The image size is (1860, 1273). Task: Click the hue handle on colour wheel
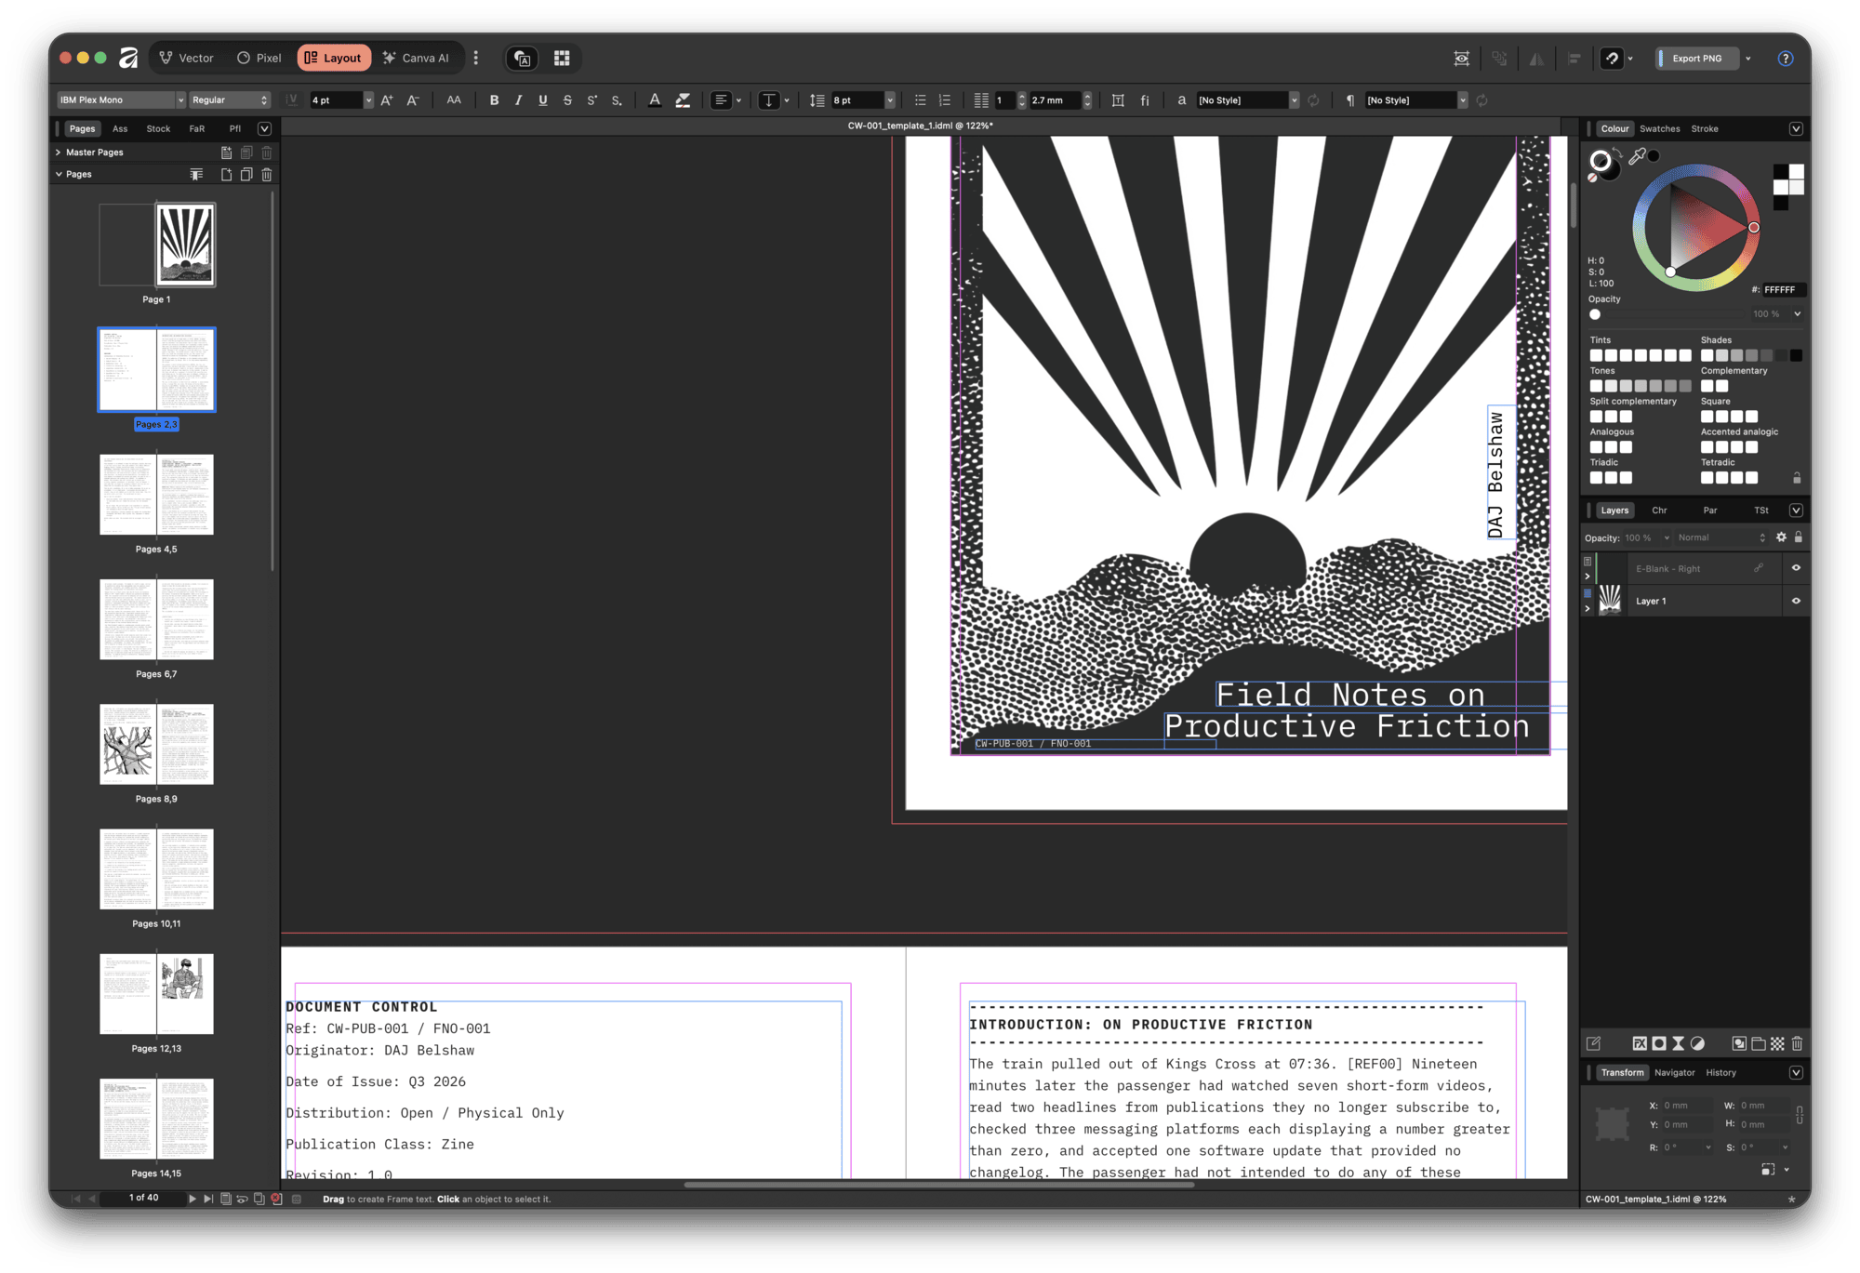pyautogui.click(x=1753, y=228)
